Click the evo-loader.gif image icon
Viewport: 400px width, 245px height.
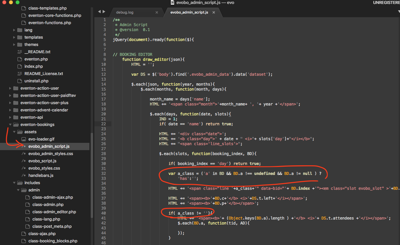(24, 139)
